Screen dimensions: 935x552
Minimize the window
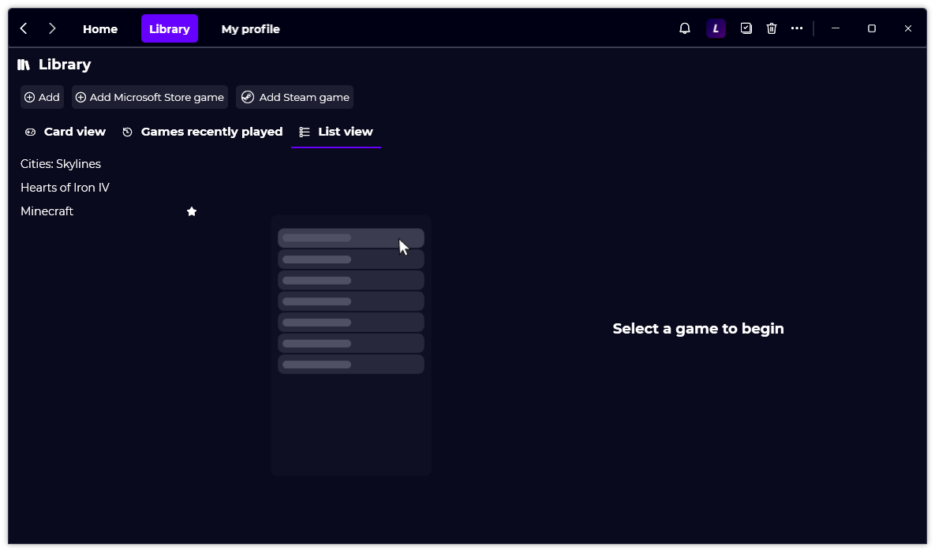click(x=836, y=28)
